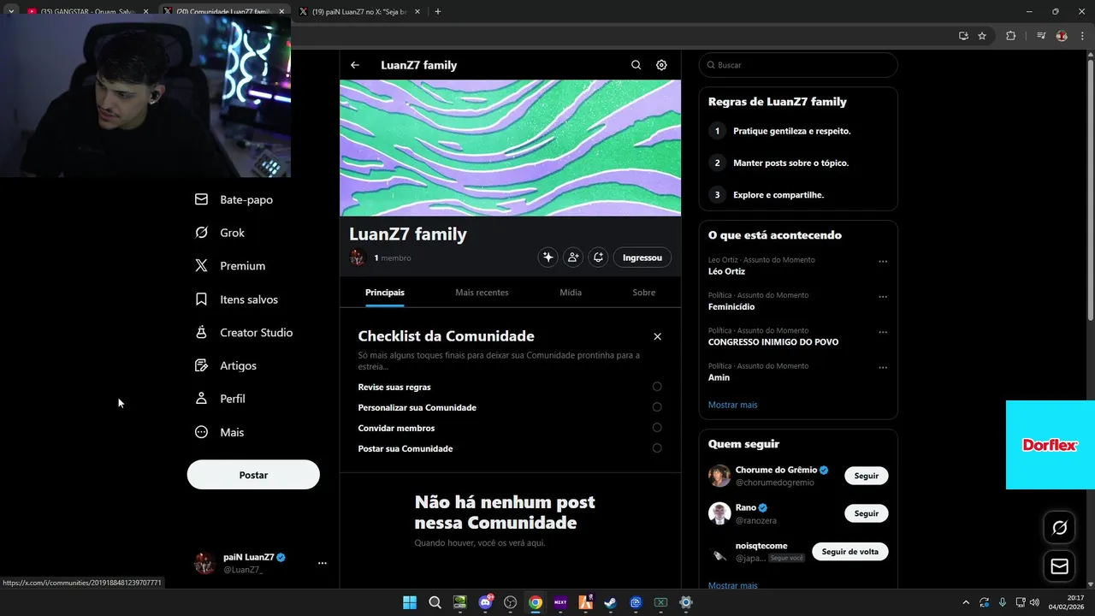
Task: Search within the LuanZ7 family community
Action: (x=636, y=65)
